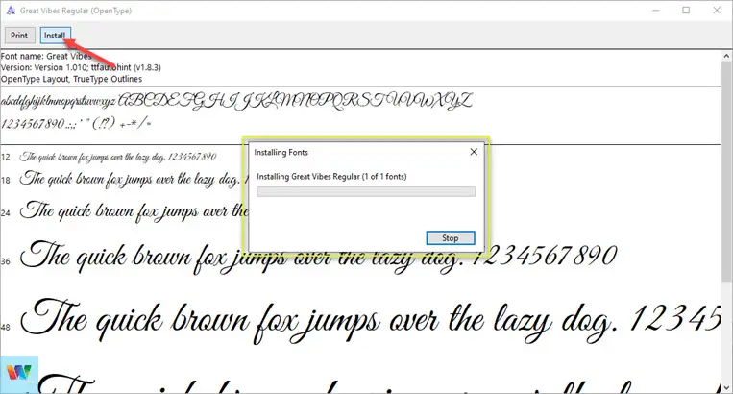Click the '1234567890' digits sample line
Screen dimensions: 733x394
76,124
